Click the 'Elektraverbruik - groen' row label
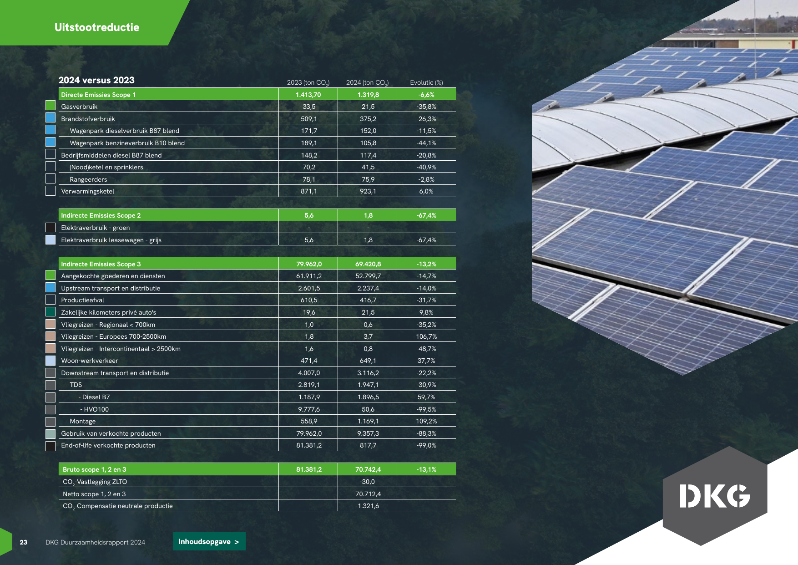This screenshot has width=798, height=565. (x=96, y=228)
